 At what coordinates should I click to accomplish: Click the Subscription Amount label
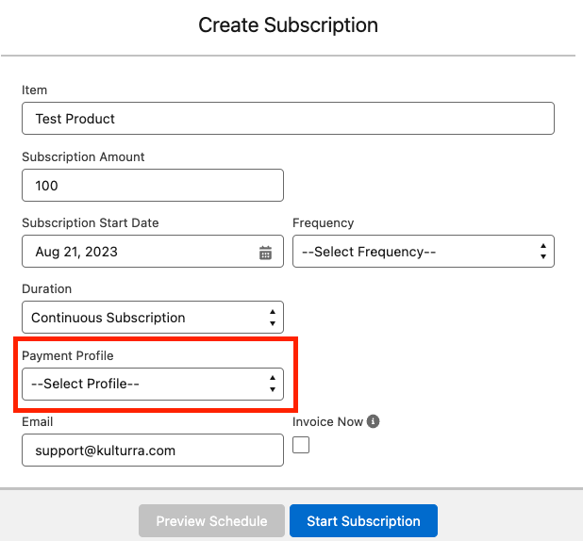(83, 156)
